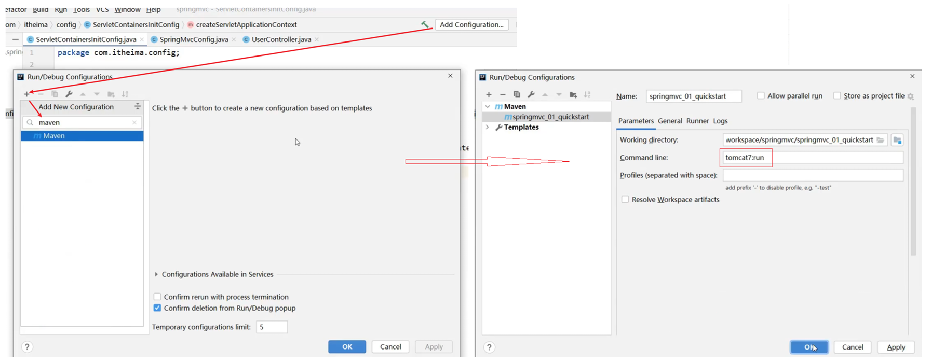Click Add New Configuration plus icon in left dialog
Image resolution: width=931 pixels, height=363 pixels.
click(x=27, y=94)
